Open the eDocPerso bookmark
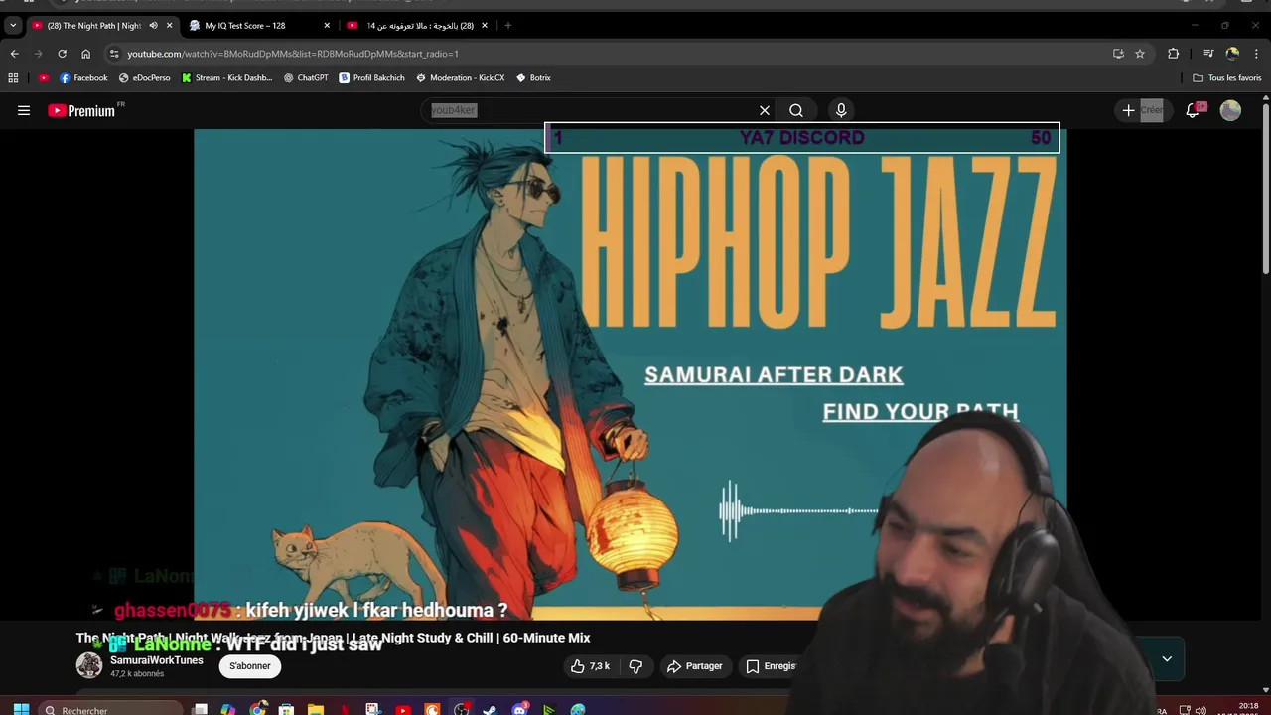 coord(144,78)
